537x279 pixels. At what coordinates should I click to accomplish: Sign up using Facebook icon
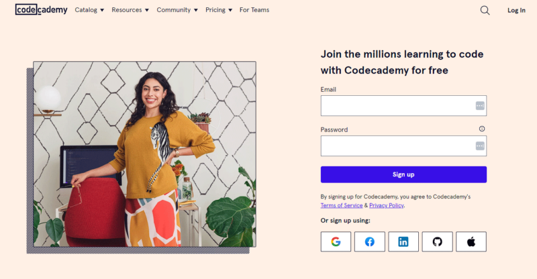(x=370, y=241)
